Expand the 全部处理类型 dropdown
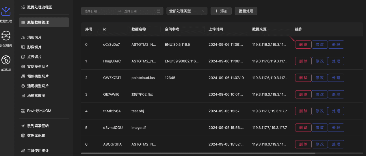The width and height of the screenshot is (366, 156). coord(187,11)
